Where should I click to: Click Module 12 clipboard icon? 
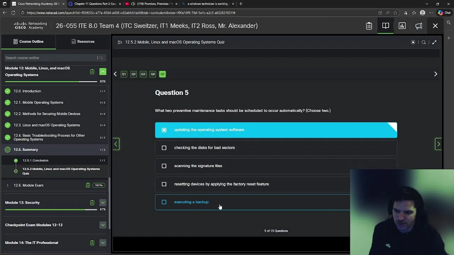[x=92, y=72]
